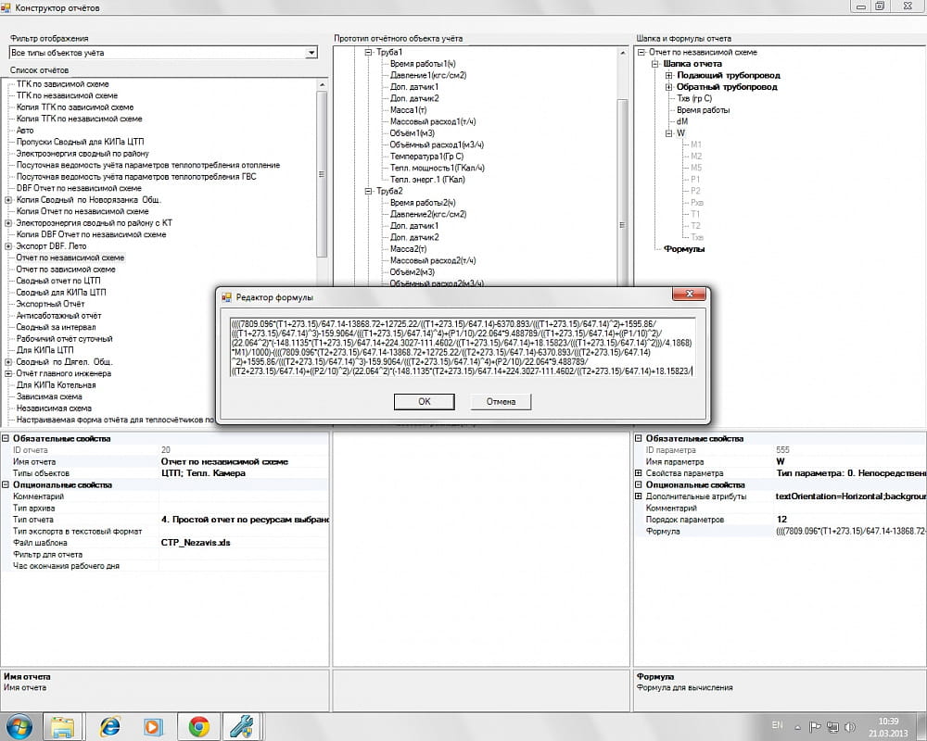Viewport: 927px width, 741px height.
Task: Expand the Обратный трубопровод node
Action: point(668,87)
